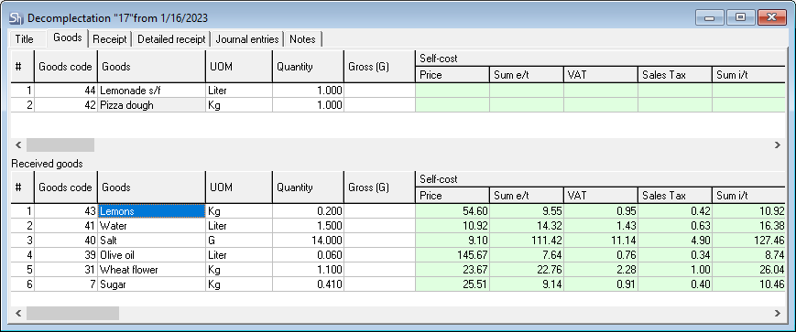Select the Pizza dough cell
This screenshot has height=332, width=796.
151,105
